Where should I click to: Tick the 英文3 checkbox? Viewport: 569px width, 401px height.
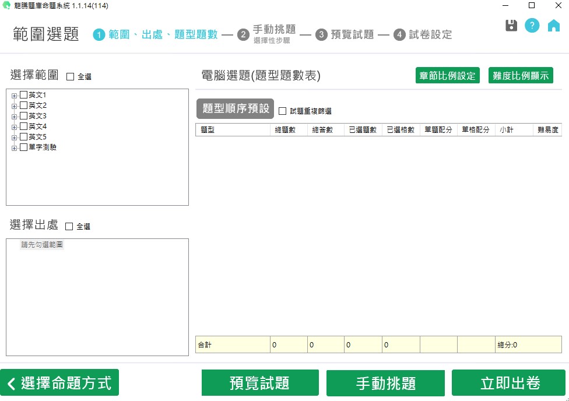tap(24, 116)
